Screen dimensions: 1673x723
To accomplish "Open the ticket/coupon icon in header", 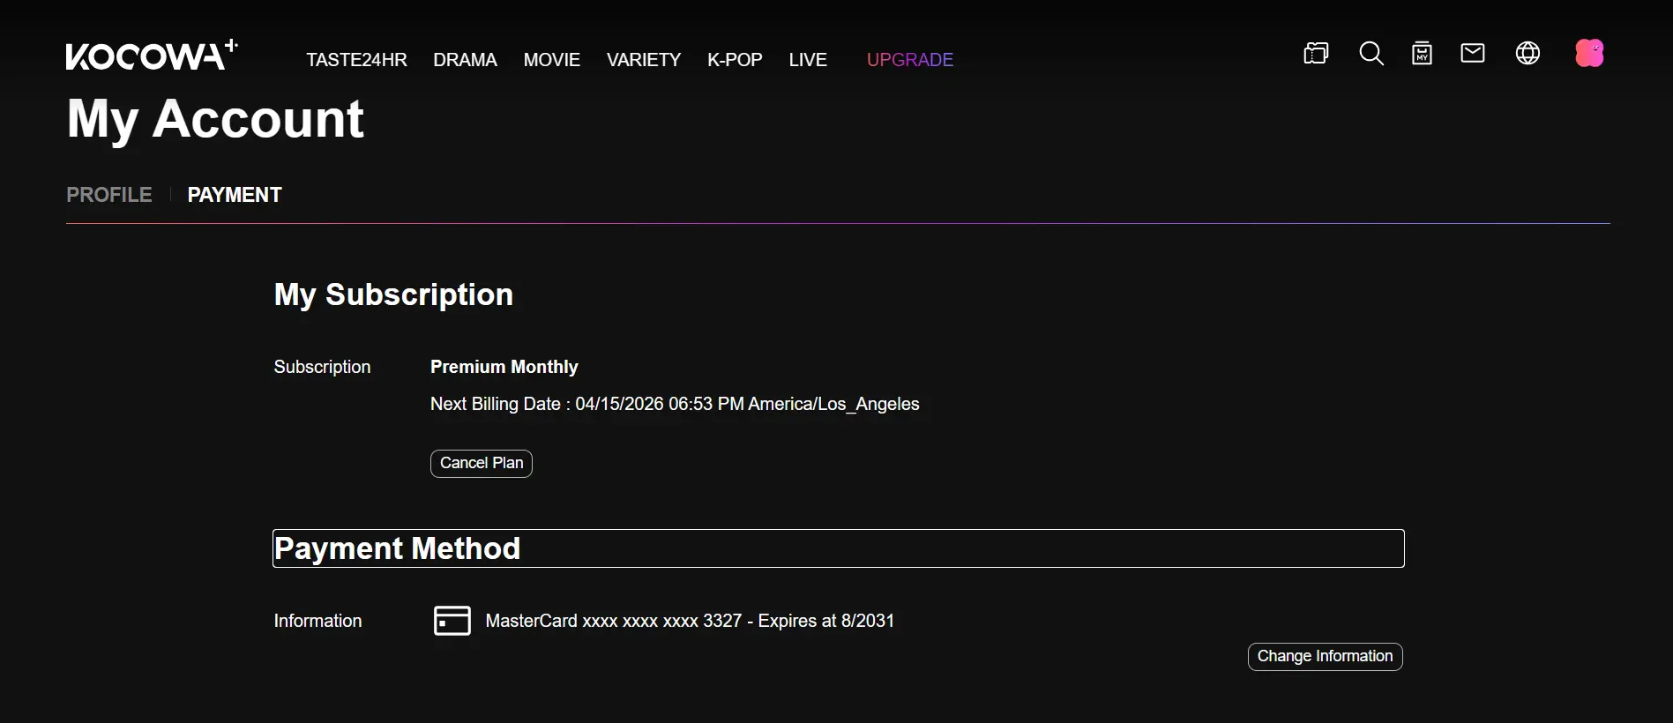I will [x=1316, y=54].
